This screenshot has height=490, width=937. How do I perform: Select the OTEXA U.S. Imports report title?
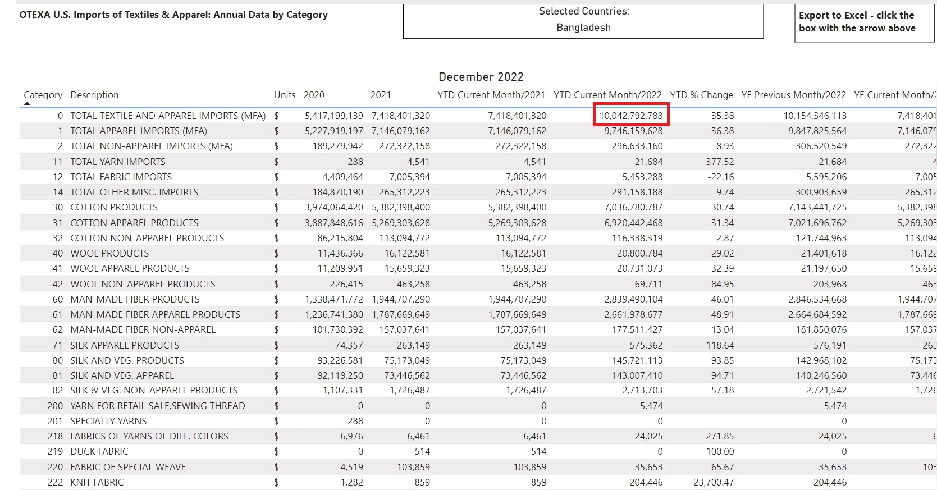point(173,15)
